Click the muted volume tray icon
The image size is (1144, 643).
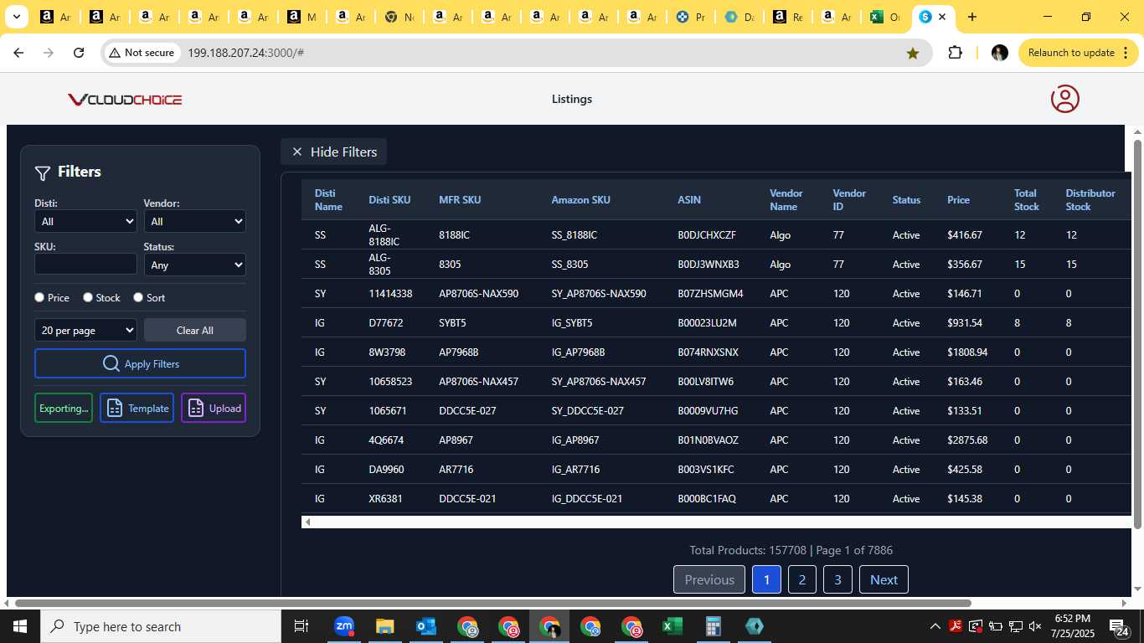[x=1035, y=626]
